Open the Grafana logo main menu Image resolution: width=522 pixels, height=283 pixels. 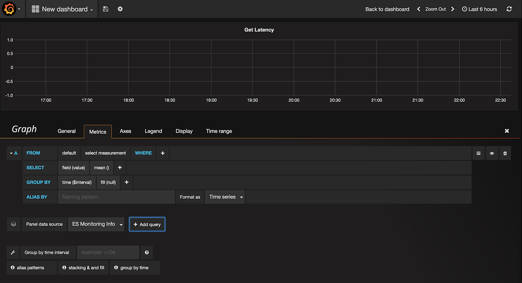12,9
